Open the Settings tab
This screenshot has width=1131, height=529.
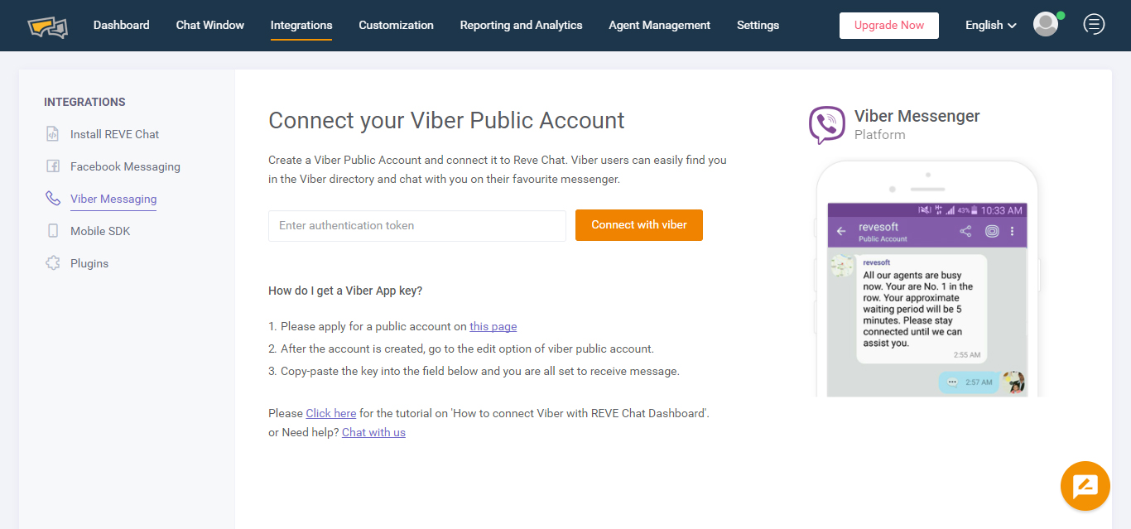[x=758, y=25]
